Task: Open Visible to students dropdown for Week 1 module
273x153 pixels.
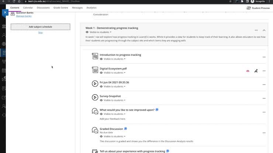Action: tap(100, 32)
